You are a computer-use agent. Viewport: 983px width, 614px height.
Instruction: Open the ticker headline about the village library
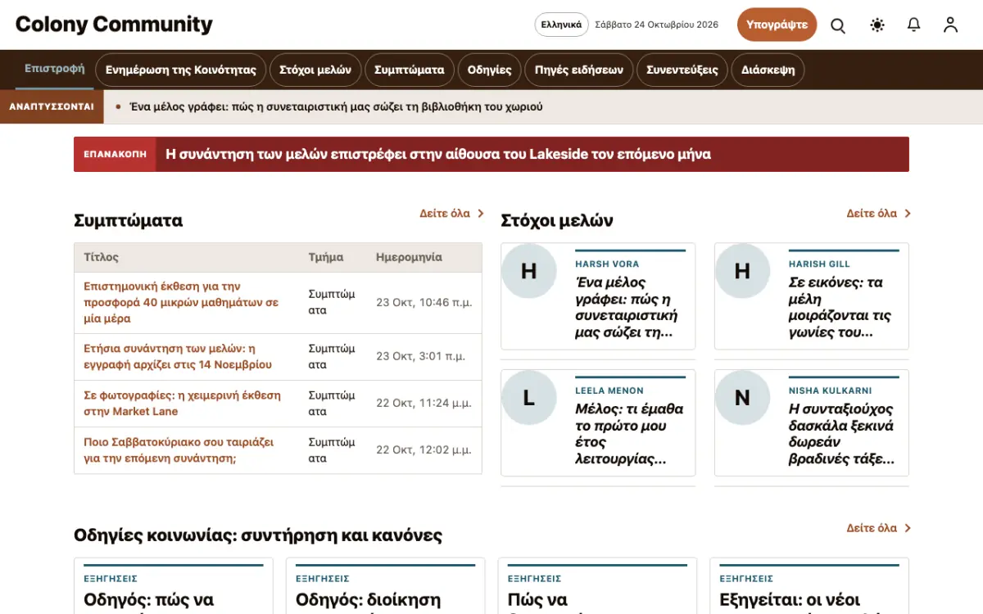337,106
